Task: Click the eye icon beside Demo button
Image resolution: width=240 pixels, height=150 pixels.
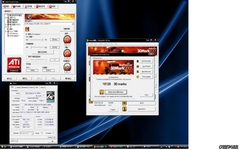Action: tap(124, 103)
